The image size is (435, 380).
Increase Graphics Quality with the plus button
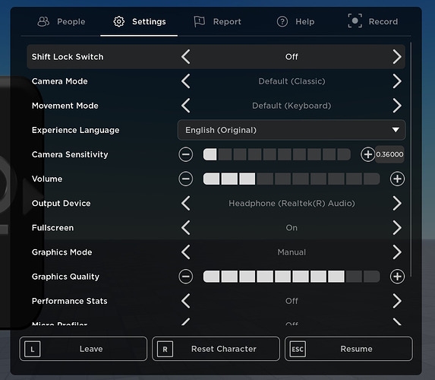(x=397, y=277)
